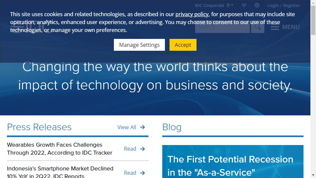Expand the IDC Corporate region dropdown

pyautogui.click(x=232, y=5)
